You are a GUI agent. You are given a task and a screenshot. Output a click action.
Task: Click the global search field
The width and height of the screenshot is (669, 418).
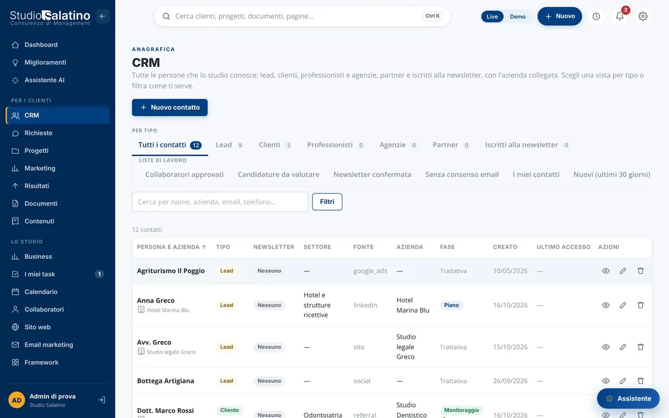[x=302, y=16]
